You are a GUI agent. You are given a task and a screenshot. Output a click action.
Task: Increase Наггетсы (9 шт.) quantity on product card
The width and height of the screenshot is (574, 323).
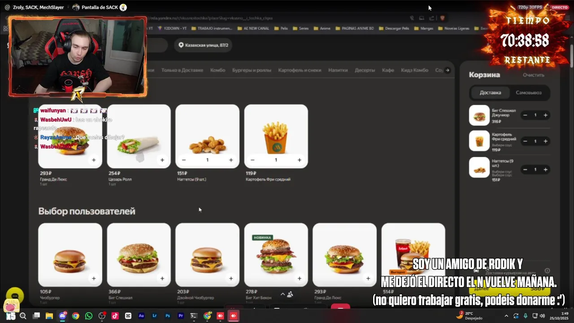[231, 160]
